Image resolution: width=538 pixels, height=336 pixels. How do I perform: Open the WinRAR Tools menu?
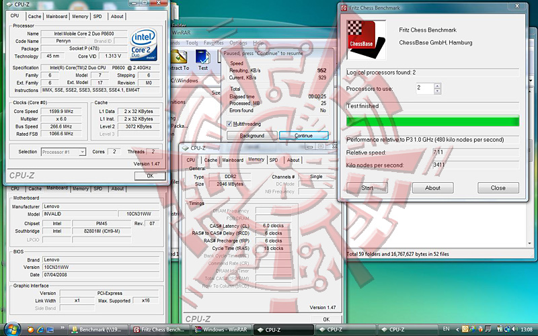[192, 43]
